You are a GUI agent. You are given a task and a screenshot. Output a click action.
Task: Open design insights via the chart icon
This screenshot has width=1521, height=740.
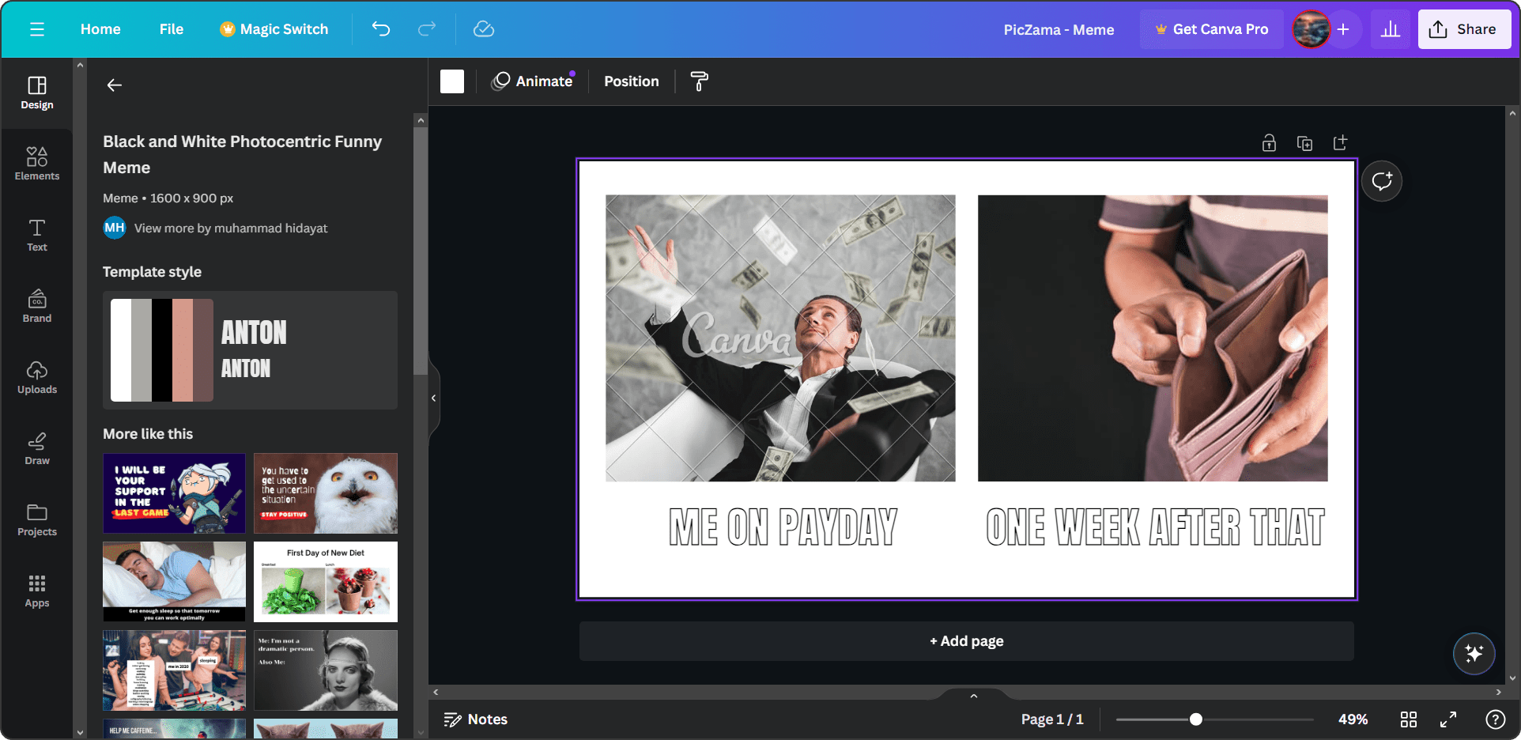[x=1390, y=28]
